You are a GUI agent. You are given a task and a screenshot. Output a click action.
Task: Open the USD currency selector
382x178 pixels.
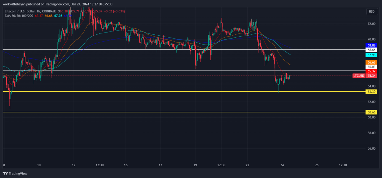coord(371,11)
